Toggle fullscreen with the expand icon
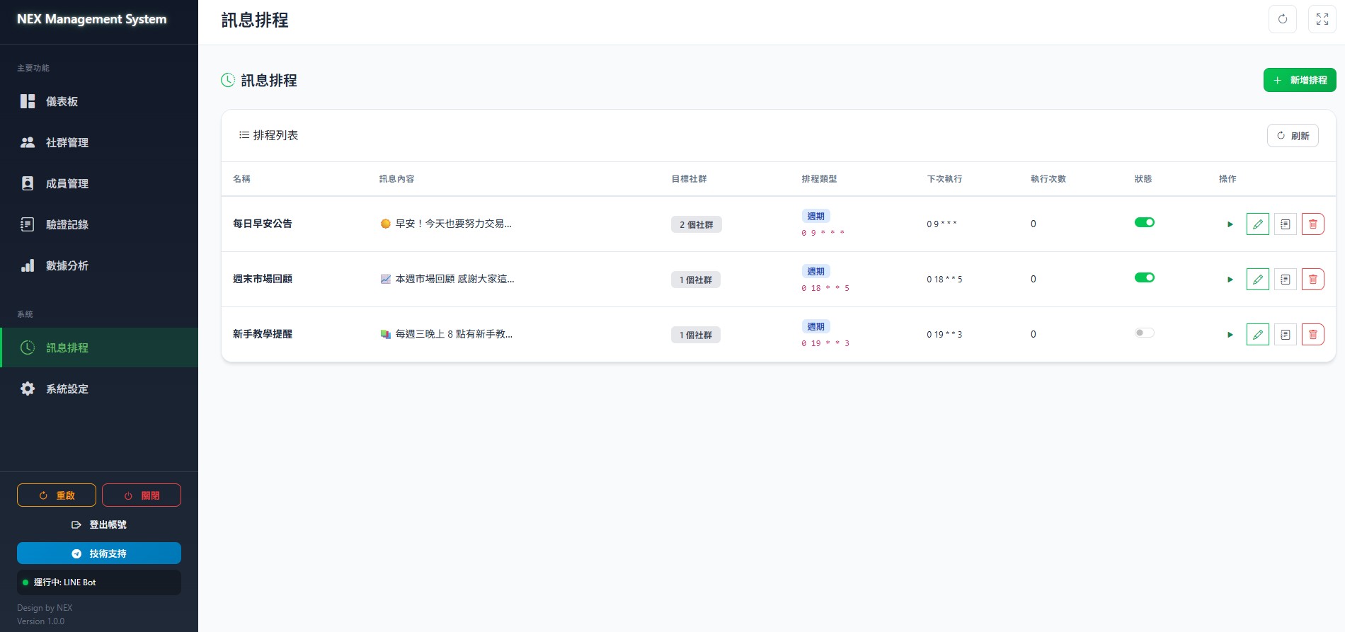Screen dimensions: 1345x632 click(1322, 19)
